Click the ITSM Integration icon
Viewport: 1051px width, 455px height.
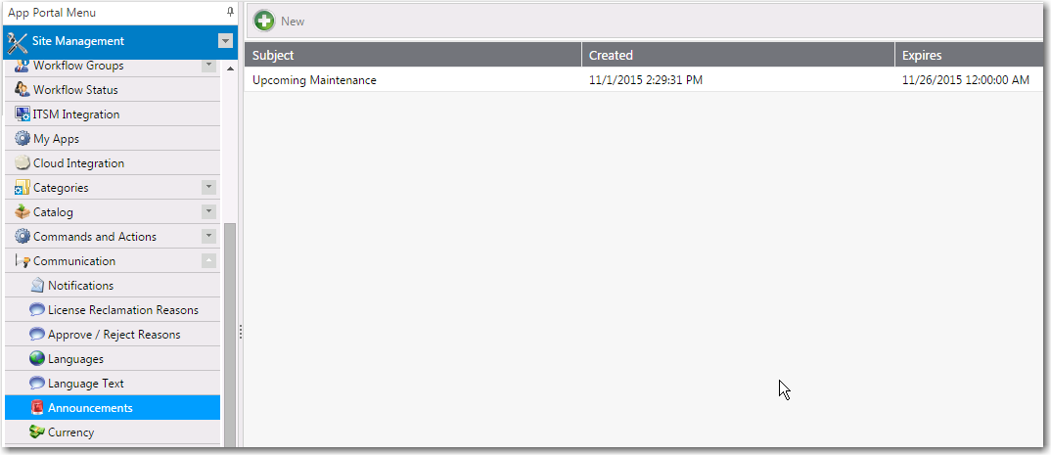click(23, 114)
